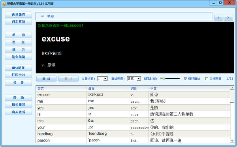The image size is (237, 147).
Task: Click the 1/11 word counter
Action: click(229, 79)
